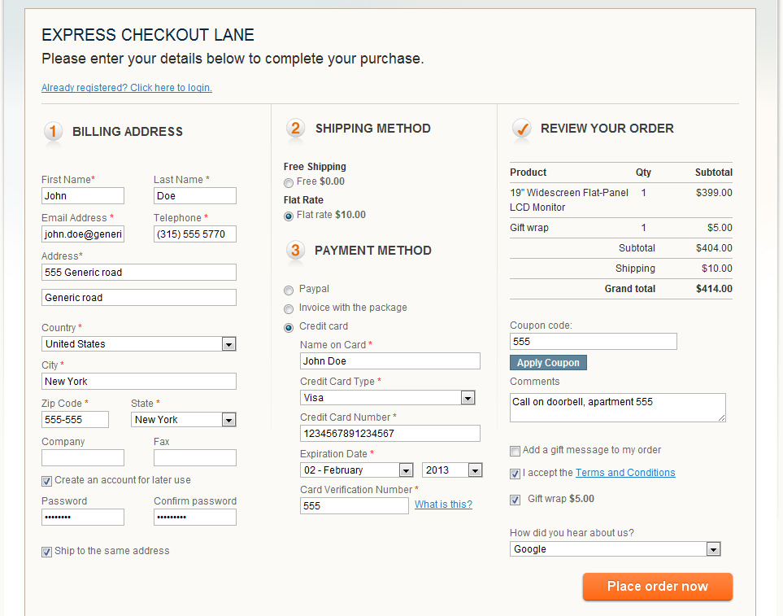Click Already registered login link
The height and width of the screenshot is (616, 783).
(127, 87)
